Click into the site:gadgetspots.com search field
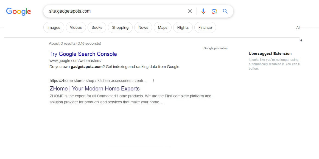Screen dimensions: 319x159 pos(115,11)
